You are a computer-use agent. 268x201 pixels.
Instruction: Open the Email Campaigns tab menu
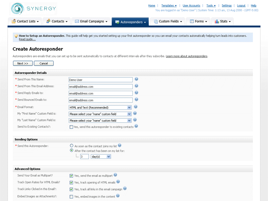(91, 21)
